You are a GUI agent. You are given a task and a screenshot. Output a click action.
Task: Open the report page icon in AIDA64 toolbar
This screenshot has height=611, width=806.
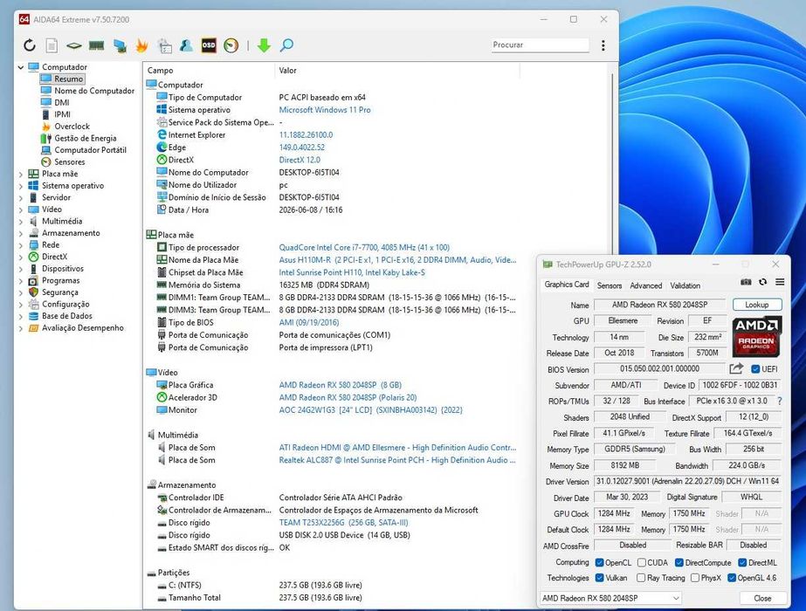pos(52,45)
